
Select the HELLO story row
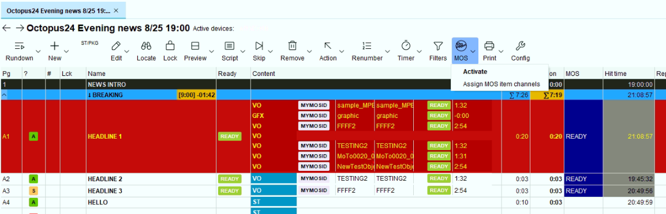pyautogui.click(x=333, y=202)
